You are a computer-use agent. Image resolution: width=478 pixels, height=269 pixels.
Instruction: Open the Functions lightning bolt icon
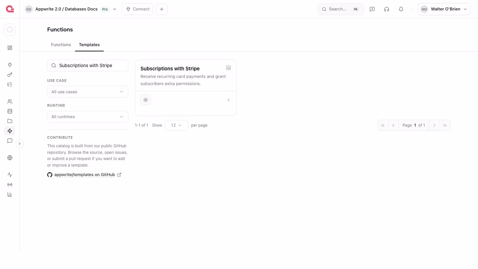tap(10, 131)
